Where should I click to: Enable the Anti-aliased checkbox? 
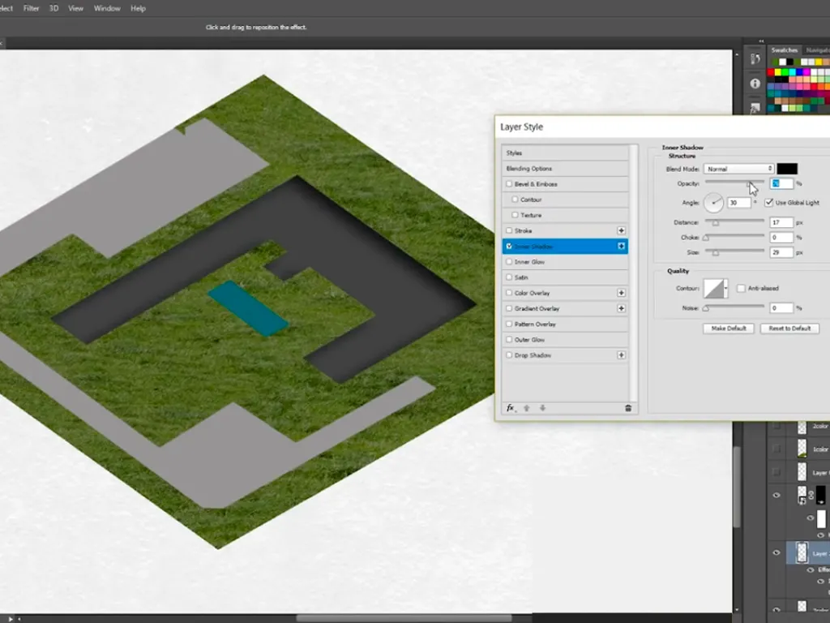pyautogui.click(x=741, y=288)
